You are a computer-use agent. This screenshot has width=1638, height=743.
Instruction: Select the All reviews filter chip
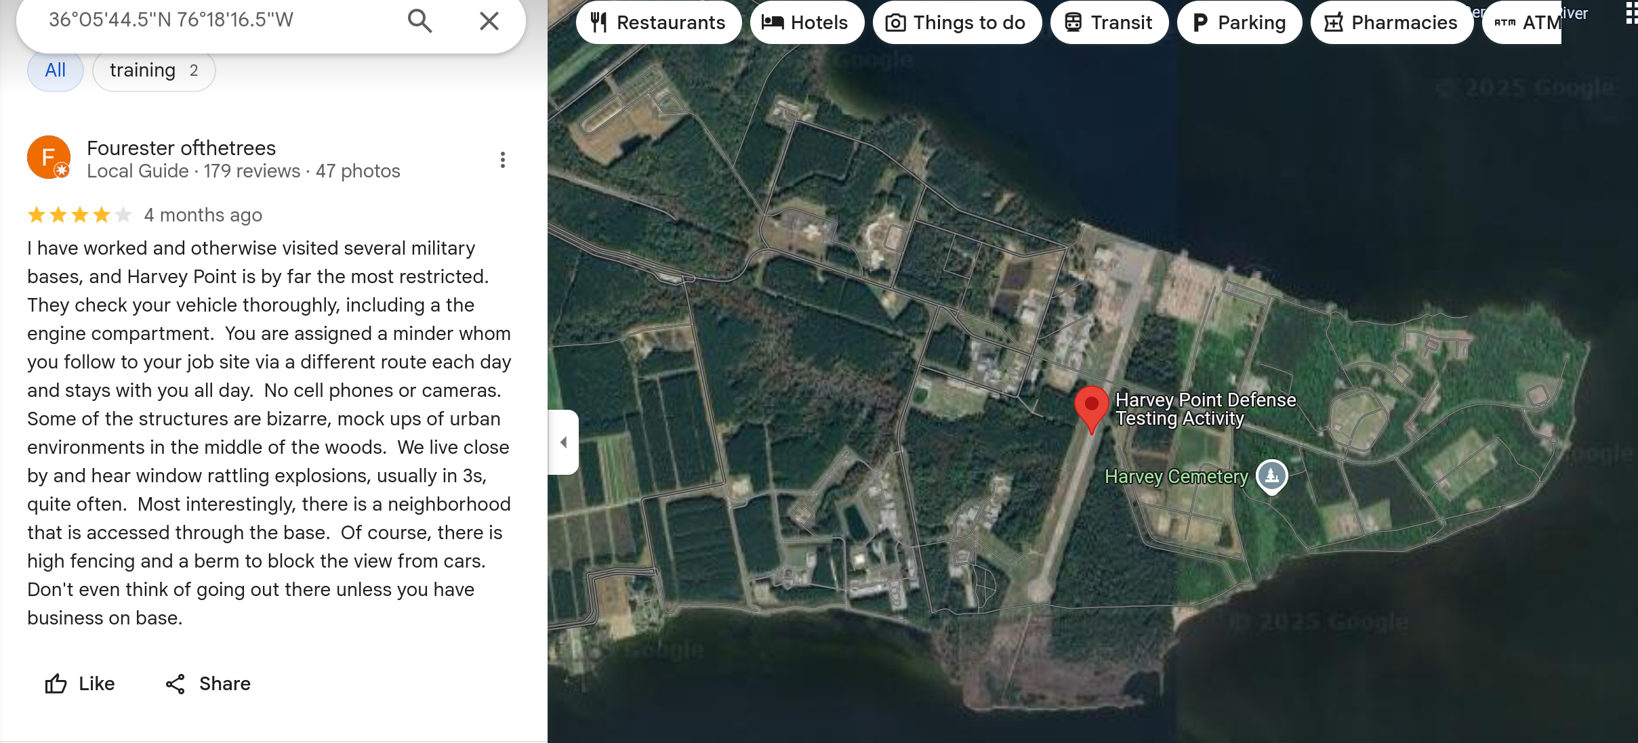tap(56, 70)
